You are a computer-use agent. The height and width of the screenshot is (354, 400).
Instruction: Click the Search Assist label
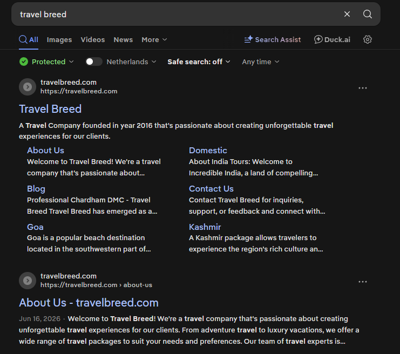(x=278, y=40)
